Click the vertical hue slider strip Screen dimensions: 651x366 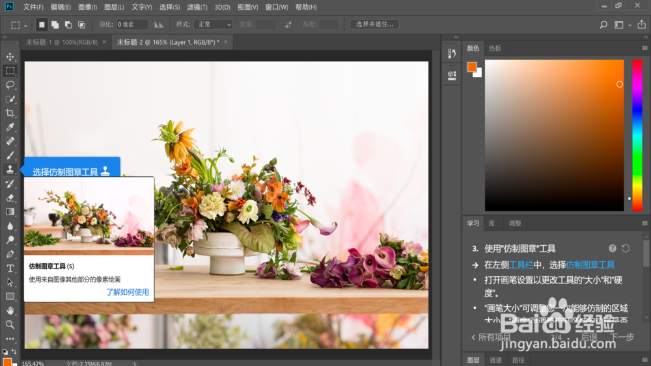click(x=637, y=135)
